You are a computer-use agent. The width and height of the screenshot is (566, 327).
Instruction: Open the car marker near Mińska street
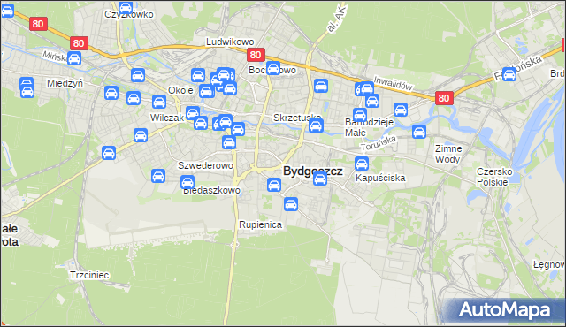click(x=74, y=58)
